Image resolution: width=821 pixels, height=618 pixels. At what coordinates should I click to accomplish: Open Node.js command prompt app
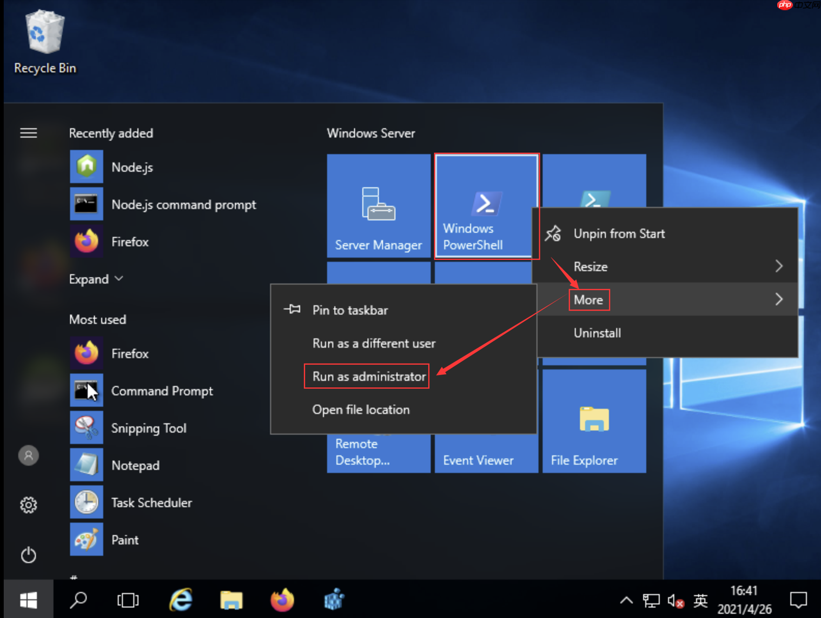point(183,205)
